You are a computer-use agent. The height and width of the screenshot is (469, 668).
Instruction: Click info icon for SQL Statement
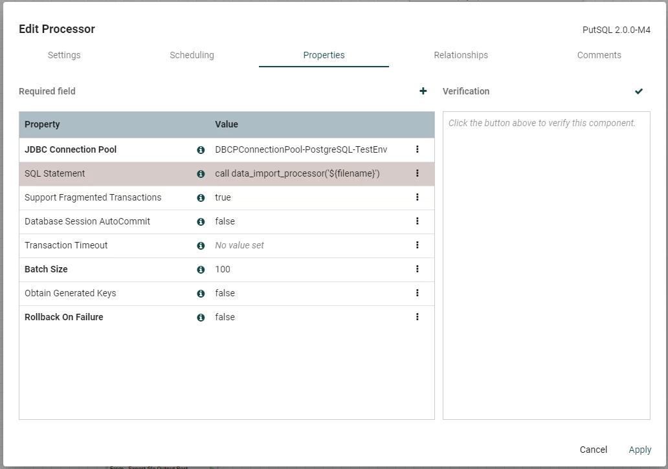201,173
